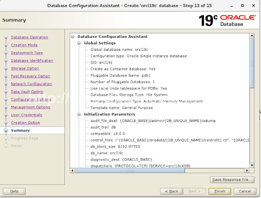Screen dimensions: 261x198
Task: Cancel the database creation wizard
Action: [245, 191]
